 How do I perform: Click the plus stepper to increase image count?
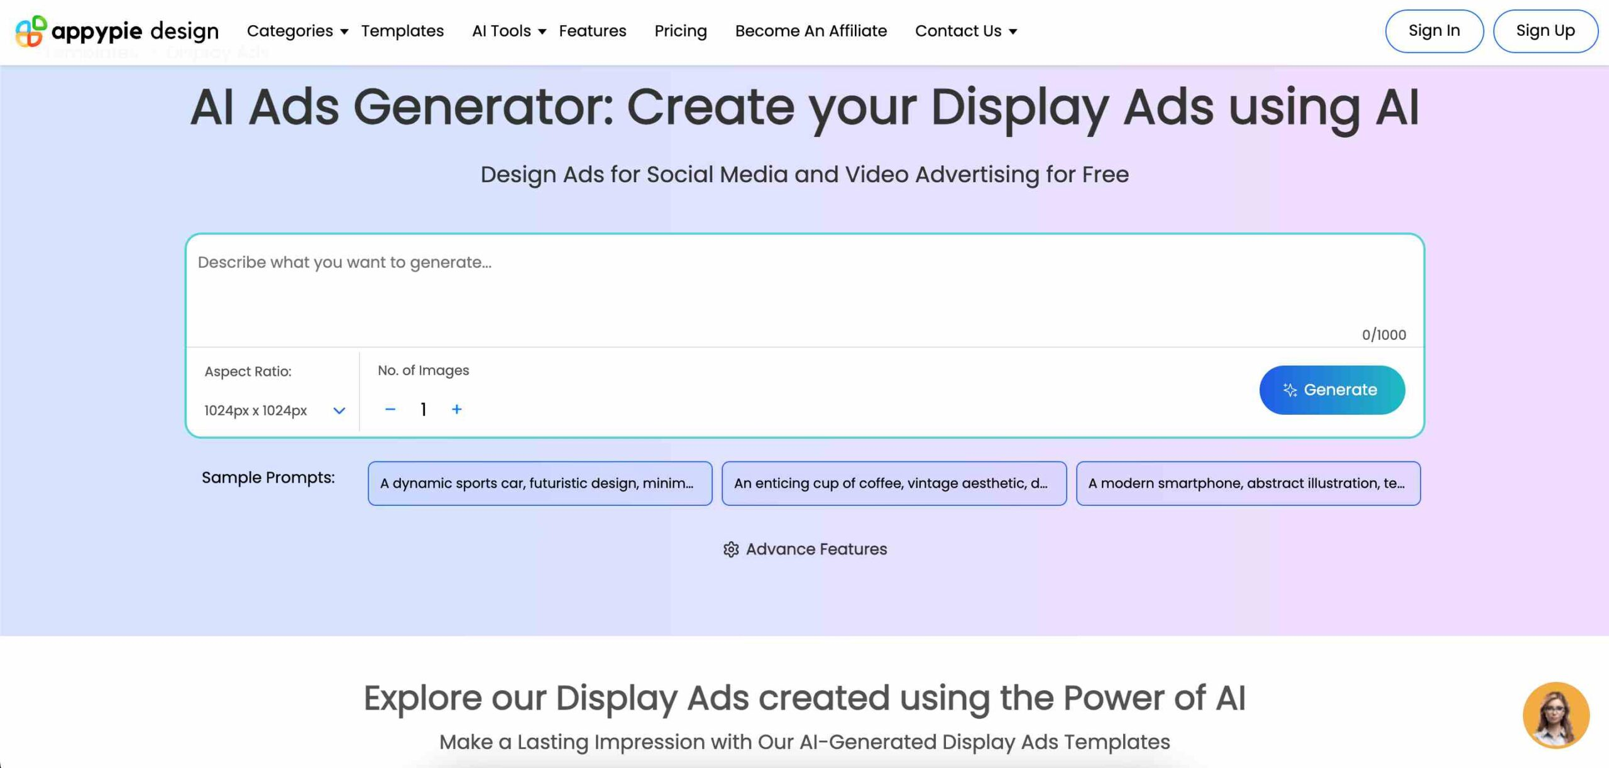pyautogui.click(x=457, y=409)
